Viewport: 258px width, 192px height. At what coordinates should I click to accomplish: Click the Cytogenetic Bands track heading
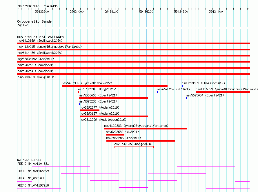tap(34, 21)
